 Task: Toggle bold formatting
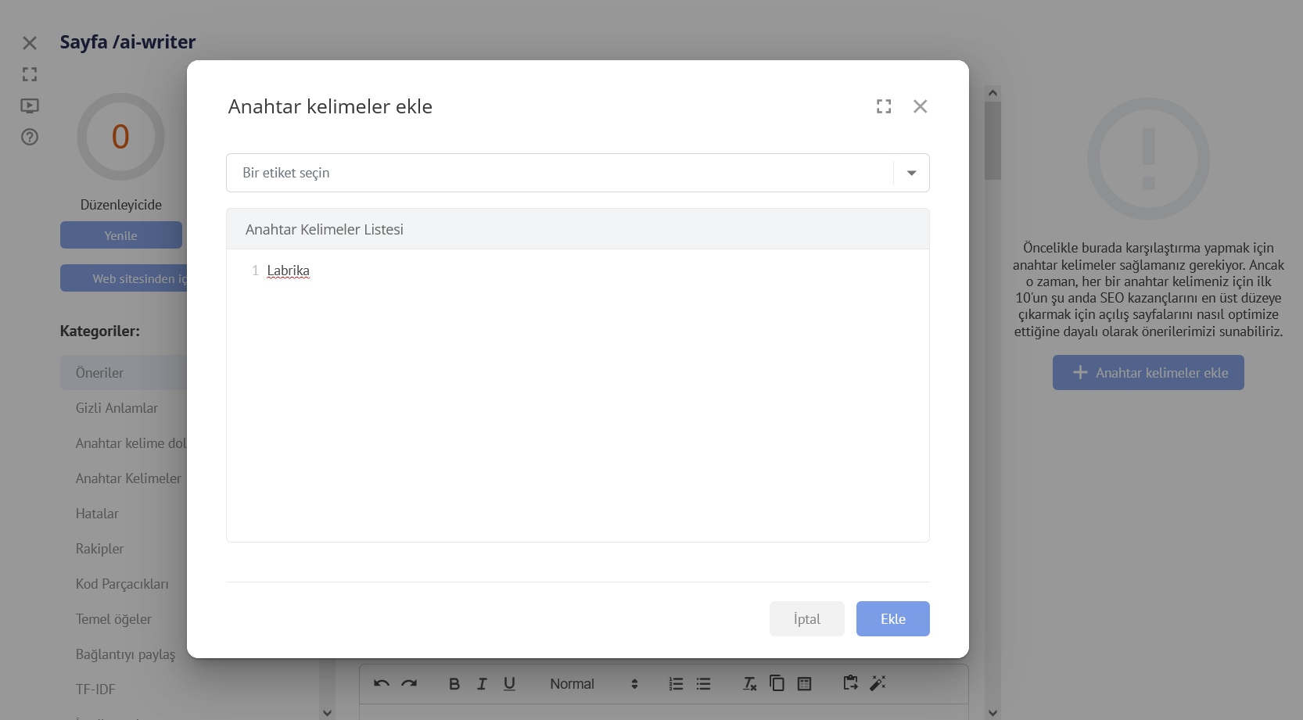pyautogui.click(x=454, y=683)
